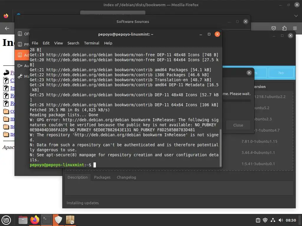Switch to the Description tab
The image size is (302, 226).
click(x=78, y=177)
